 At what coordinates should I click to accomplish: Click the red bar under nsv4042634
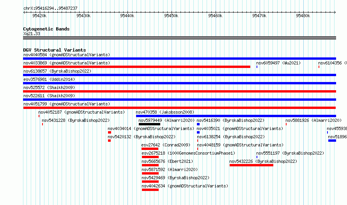[150, 190]
